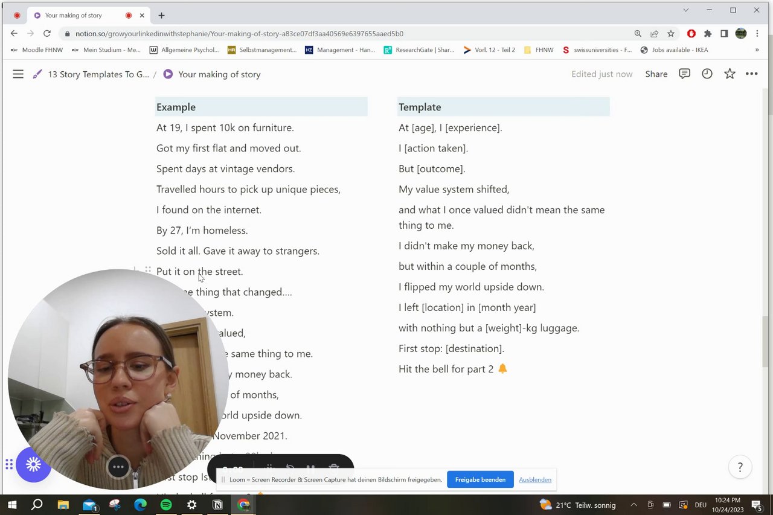Click the line I flipped my world upside down in Template
773x515 pixels.
(471, 287)
